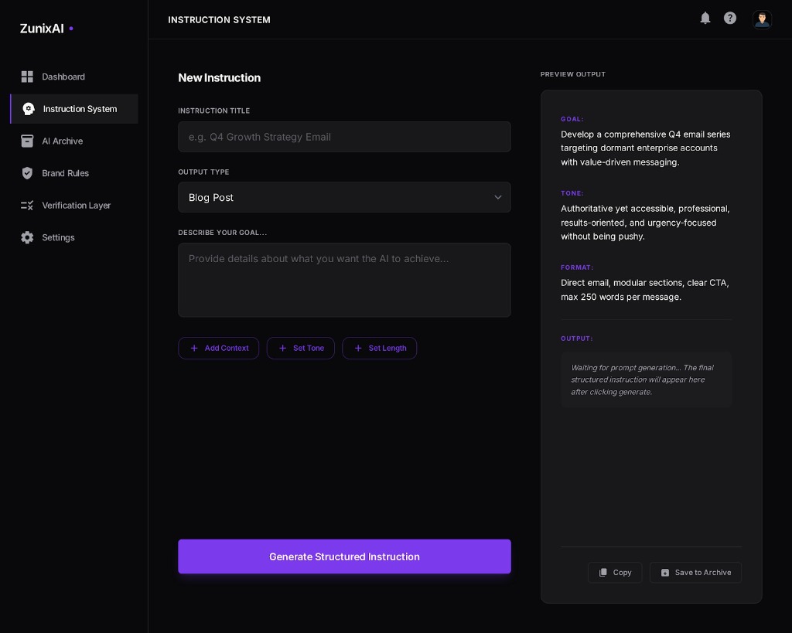Screen dimensions: 792x633
Task: Open the Output Type dropdown
Action: pyautogui.click(x=344, y=197)
